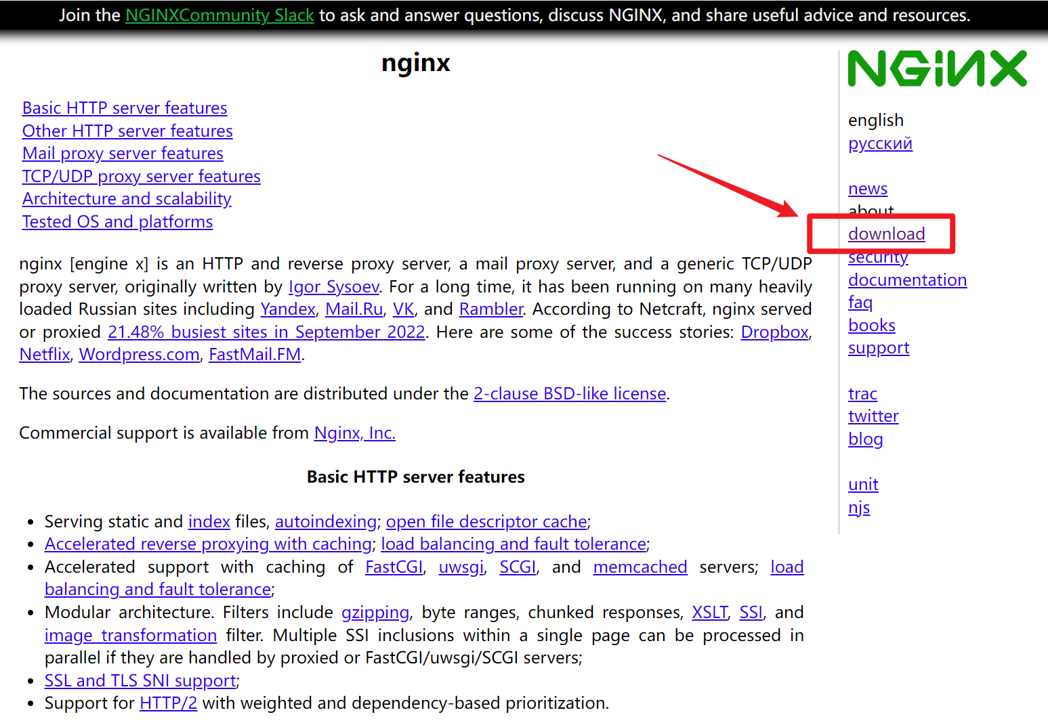Click the NGINX logo
Screen dimensions: 1048x725
937,68
